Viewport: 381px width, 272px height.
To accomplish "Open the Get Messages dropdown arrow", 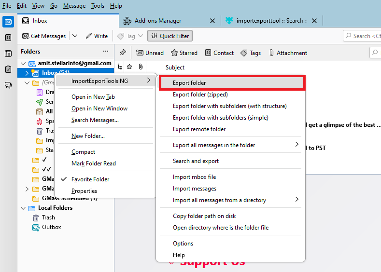I will point(75,36).
